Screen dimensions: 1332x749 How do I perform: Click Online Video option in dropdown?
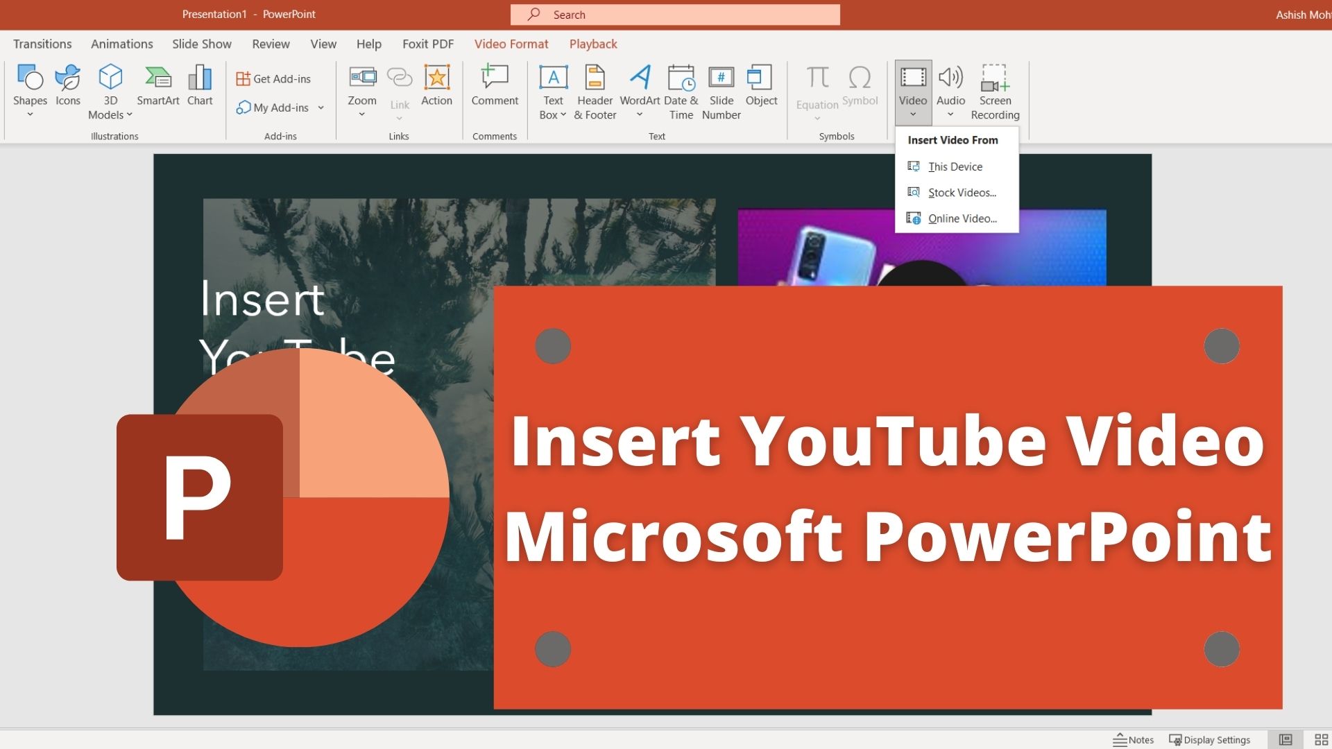(x=961, y=218)
